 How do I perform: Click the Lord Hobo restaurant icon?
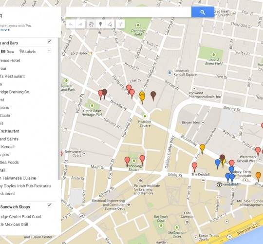91,53
